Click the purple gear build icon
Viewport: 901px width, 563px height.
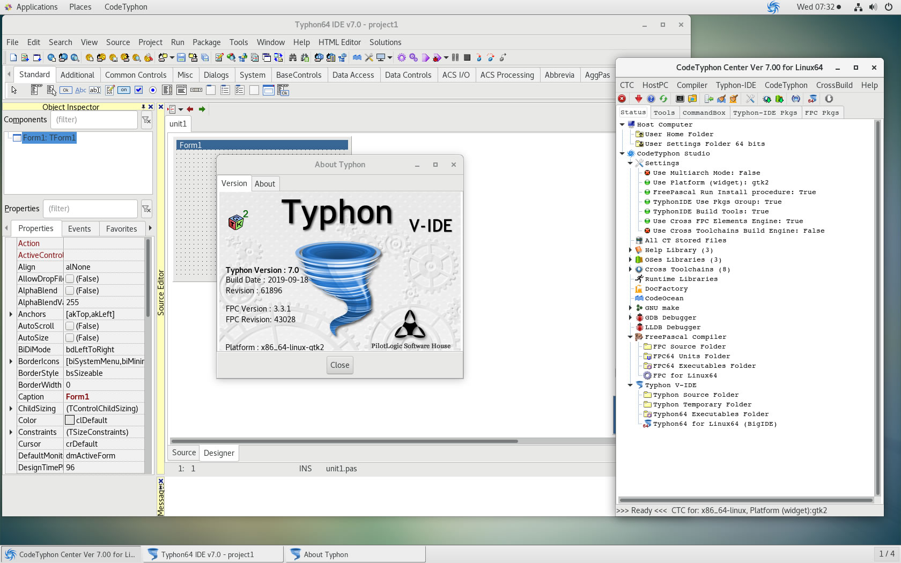pos(402,57)
